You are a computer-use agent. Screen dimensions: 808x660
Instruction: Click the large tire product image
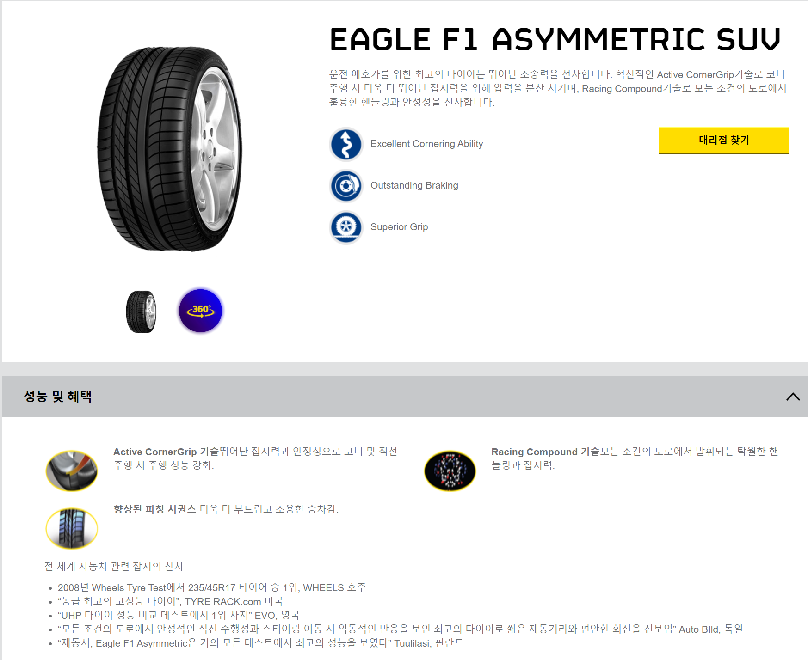point(170,149)
